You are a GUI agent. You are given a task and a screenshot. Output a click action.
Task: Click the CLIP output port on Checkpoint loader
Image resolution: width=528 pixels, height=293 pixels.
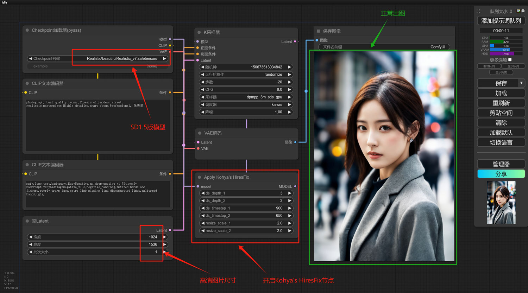[x=170, y=45]
